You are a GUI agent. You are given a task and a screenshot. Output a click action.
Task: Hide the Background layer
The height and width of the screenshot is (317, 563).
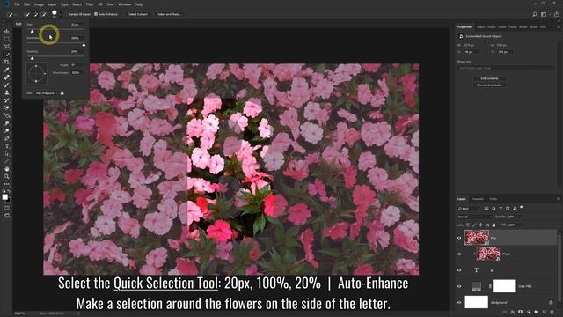click(459, 303)
